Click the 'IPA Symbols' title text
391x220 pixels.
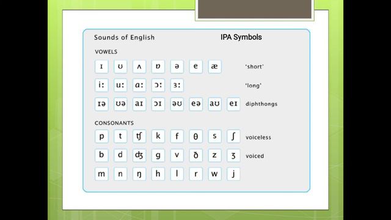tap(241, 37)
